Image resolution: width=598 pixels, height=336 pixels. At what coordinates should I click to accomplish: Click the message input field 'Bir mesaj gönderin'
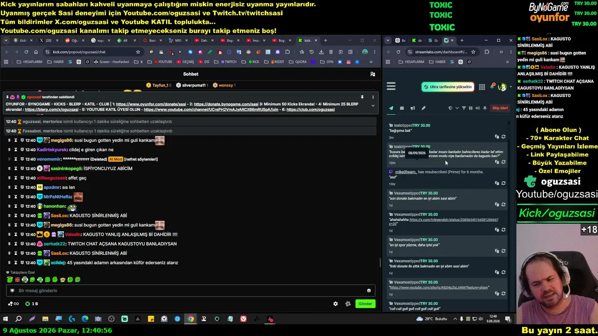[x=191, y=291]
